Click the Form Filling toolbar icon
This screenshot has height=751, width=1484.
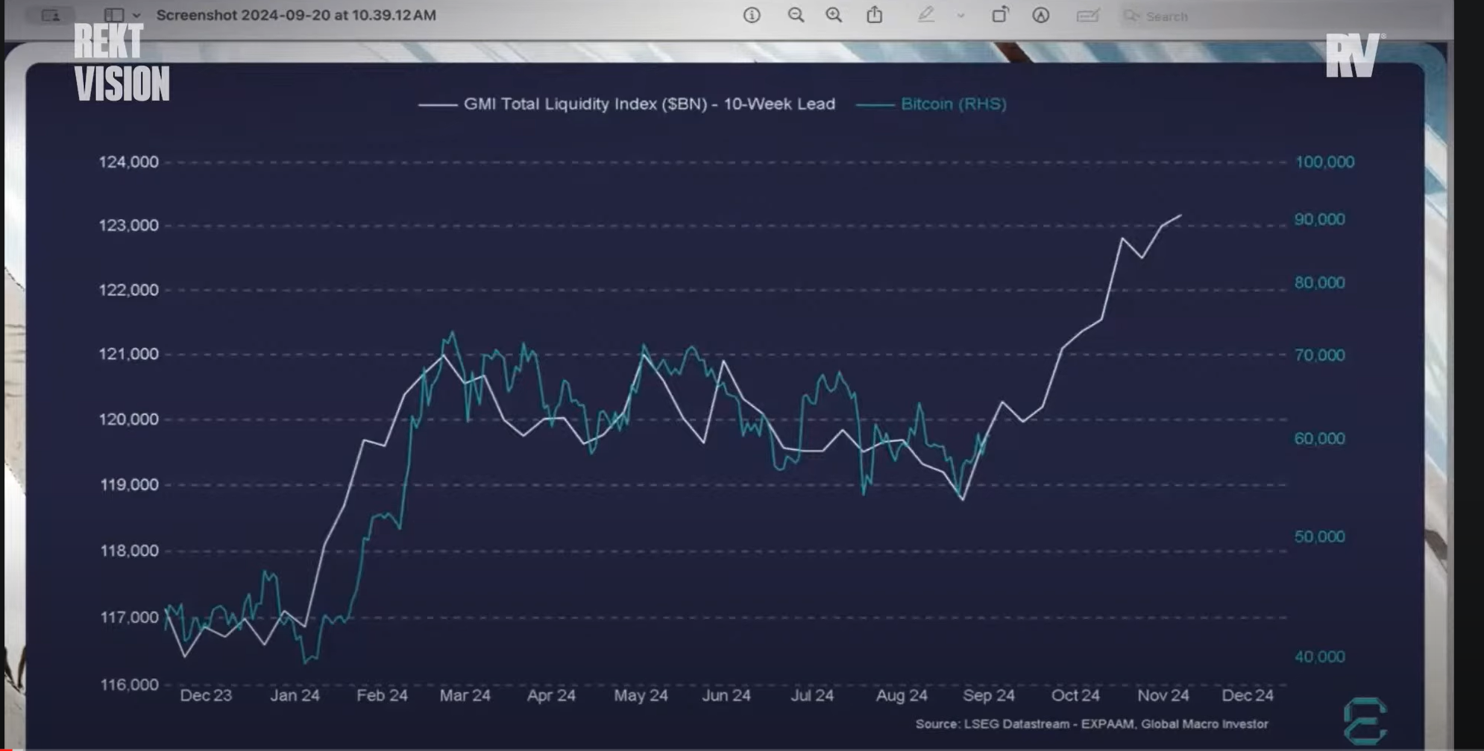[1088, 15]
